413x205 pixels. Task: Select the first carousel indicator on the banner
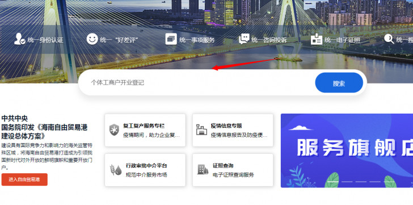[x=333, y=182]
